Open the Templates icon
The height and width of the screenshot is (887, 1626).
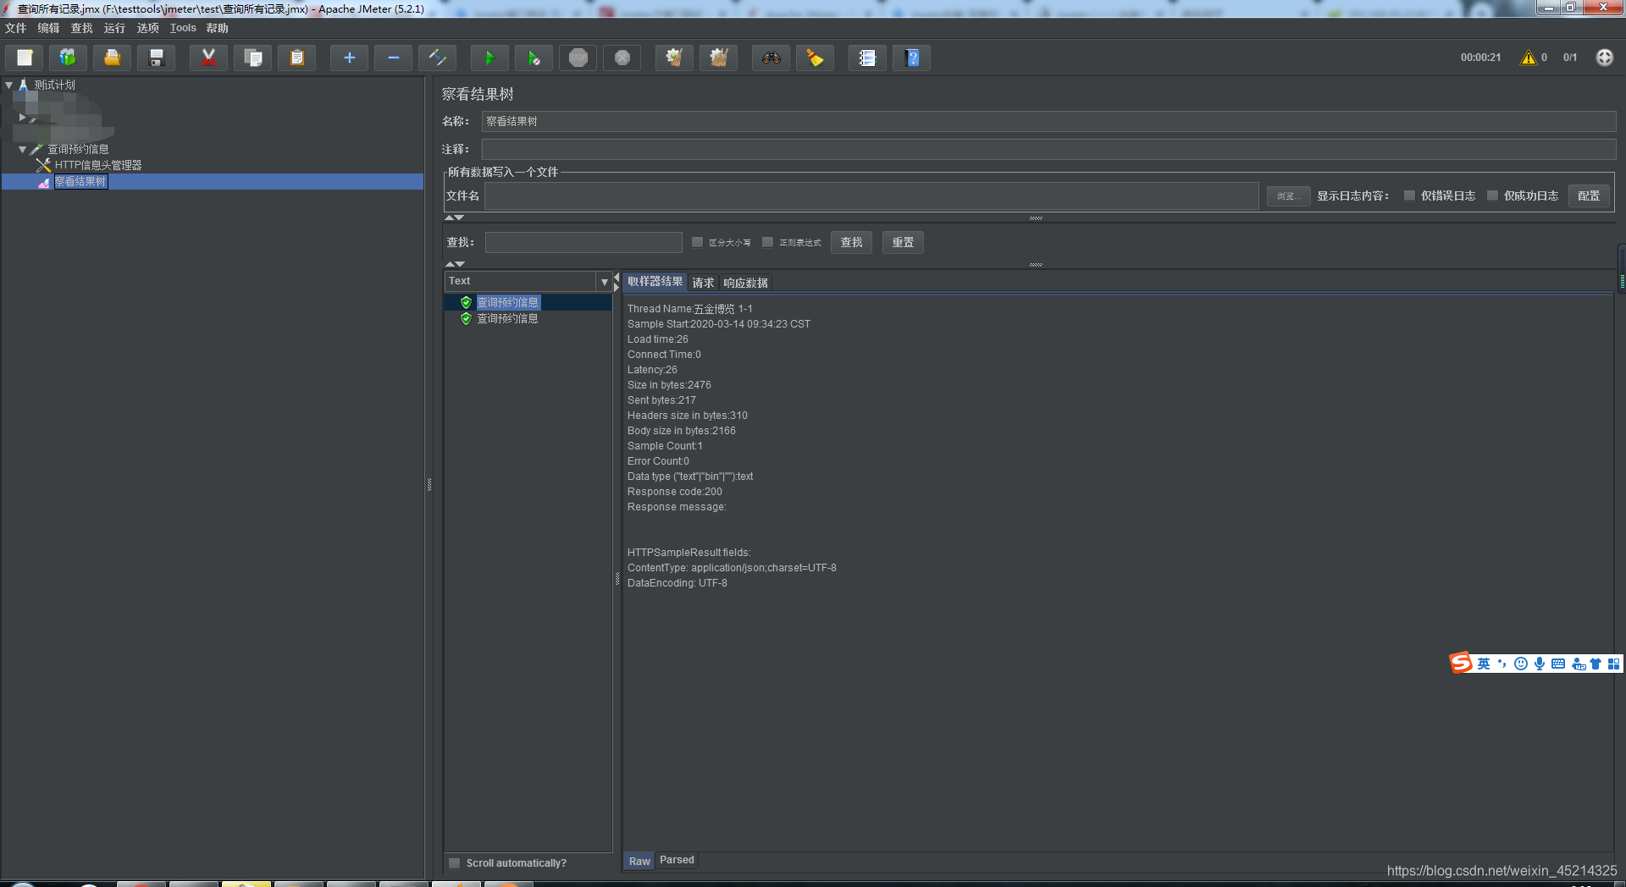pos(68,58)
